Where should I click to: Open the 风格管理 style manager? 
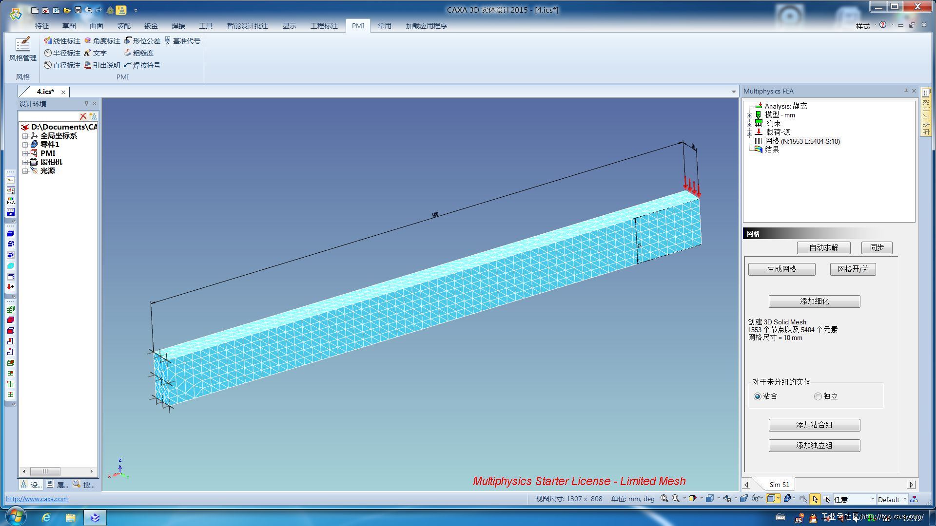(x=22, y=49)
